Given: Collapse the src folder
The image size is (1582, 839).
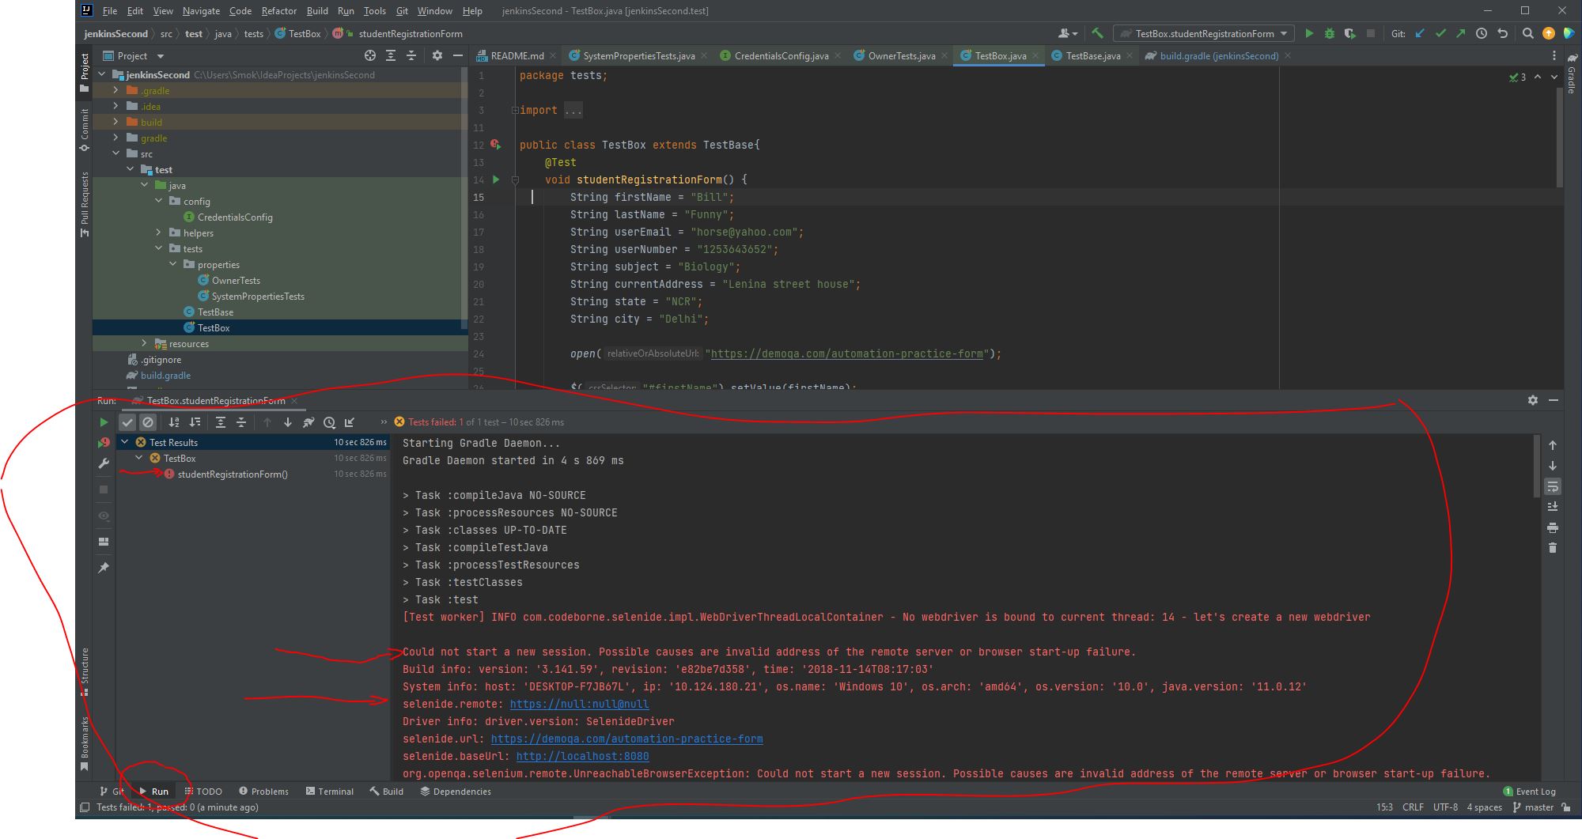Looking at the screenshot, I should (115, 153).
